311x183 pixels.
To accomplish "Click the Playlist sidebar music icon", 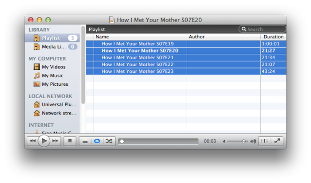I will (37, 38).
